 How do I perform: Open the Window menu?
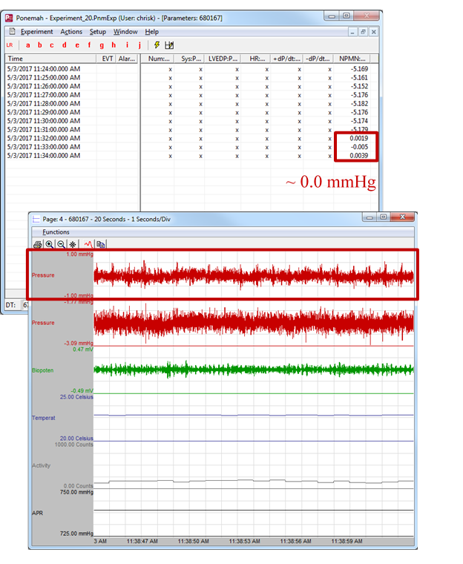tap(125, 32)
